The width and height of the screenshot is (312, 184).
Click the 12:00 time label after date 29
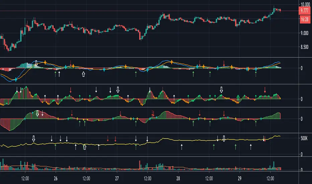click(270, 178)
